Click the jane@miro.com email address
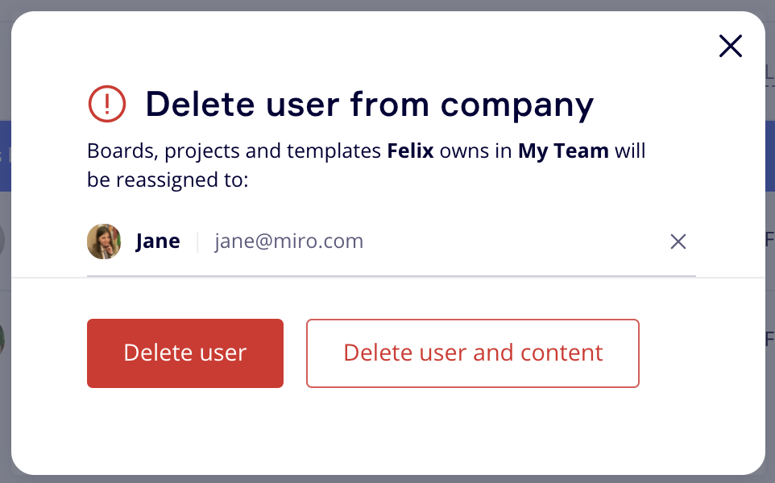 [x=288, y=242]
